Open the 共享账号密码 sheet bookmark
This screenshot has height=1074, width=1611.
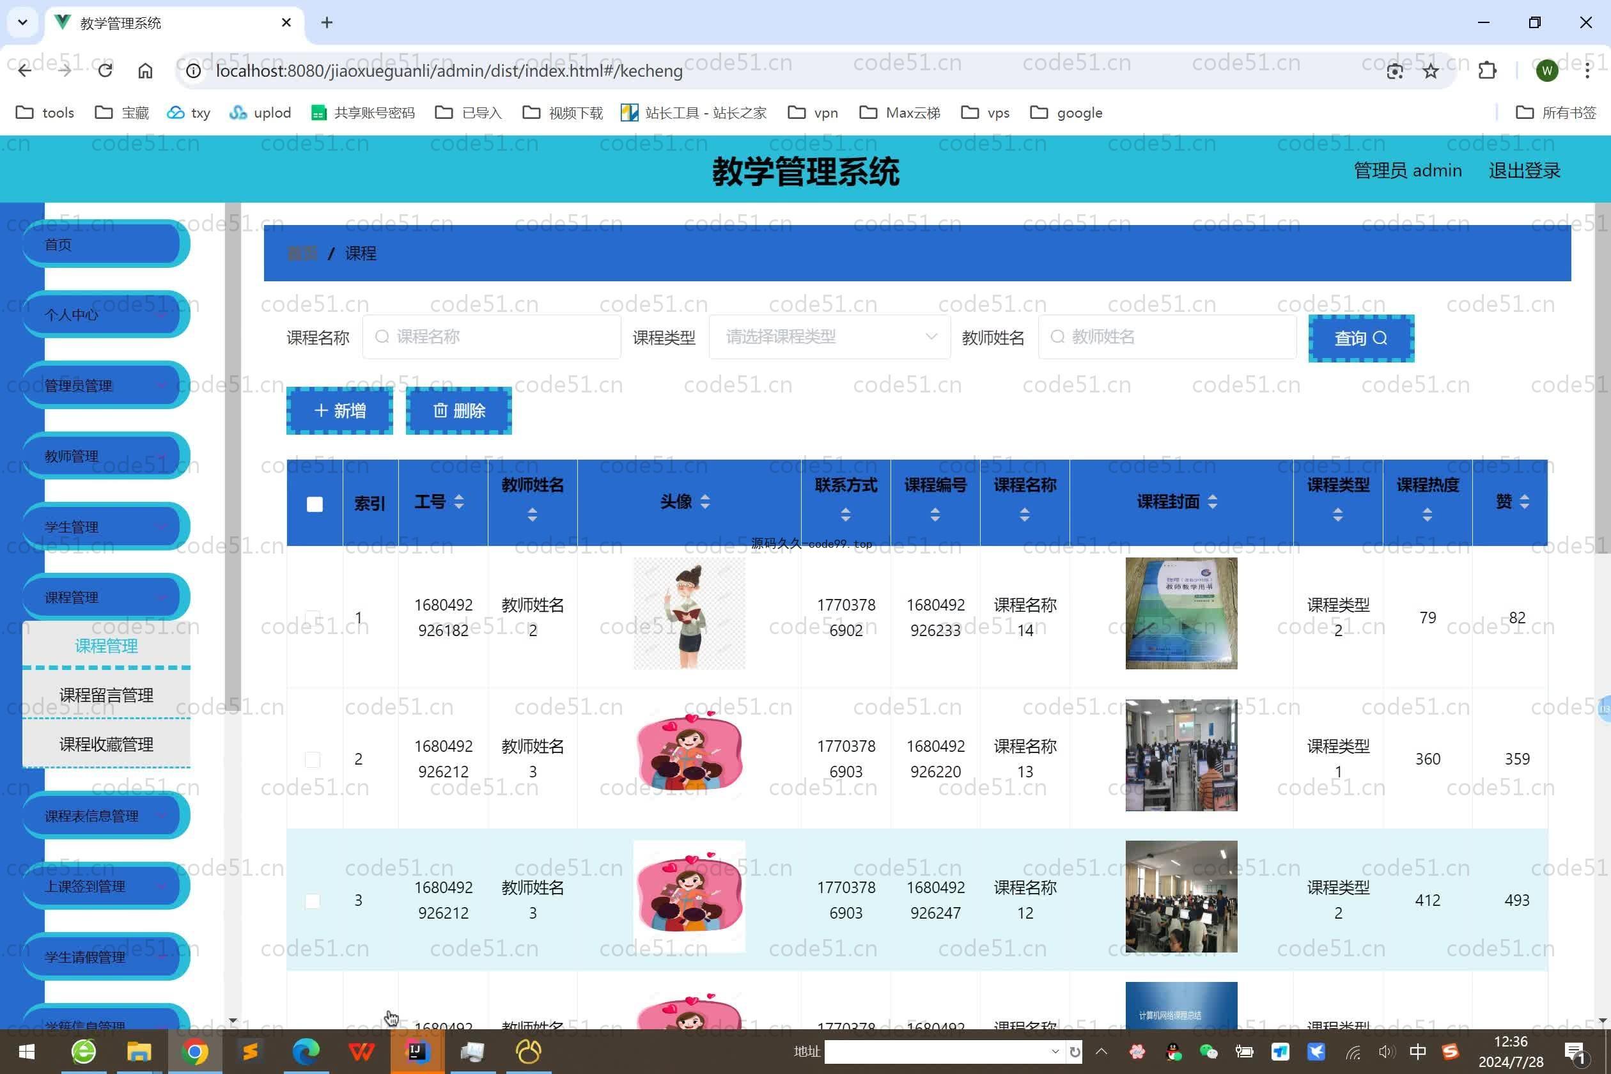click(x=363, y=113)
